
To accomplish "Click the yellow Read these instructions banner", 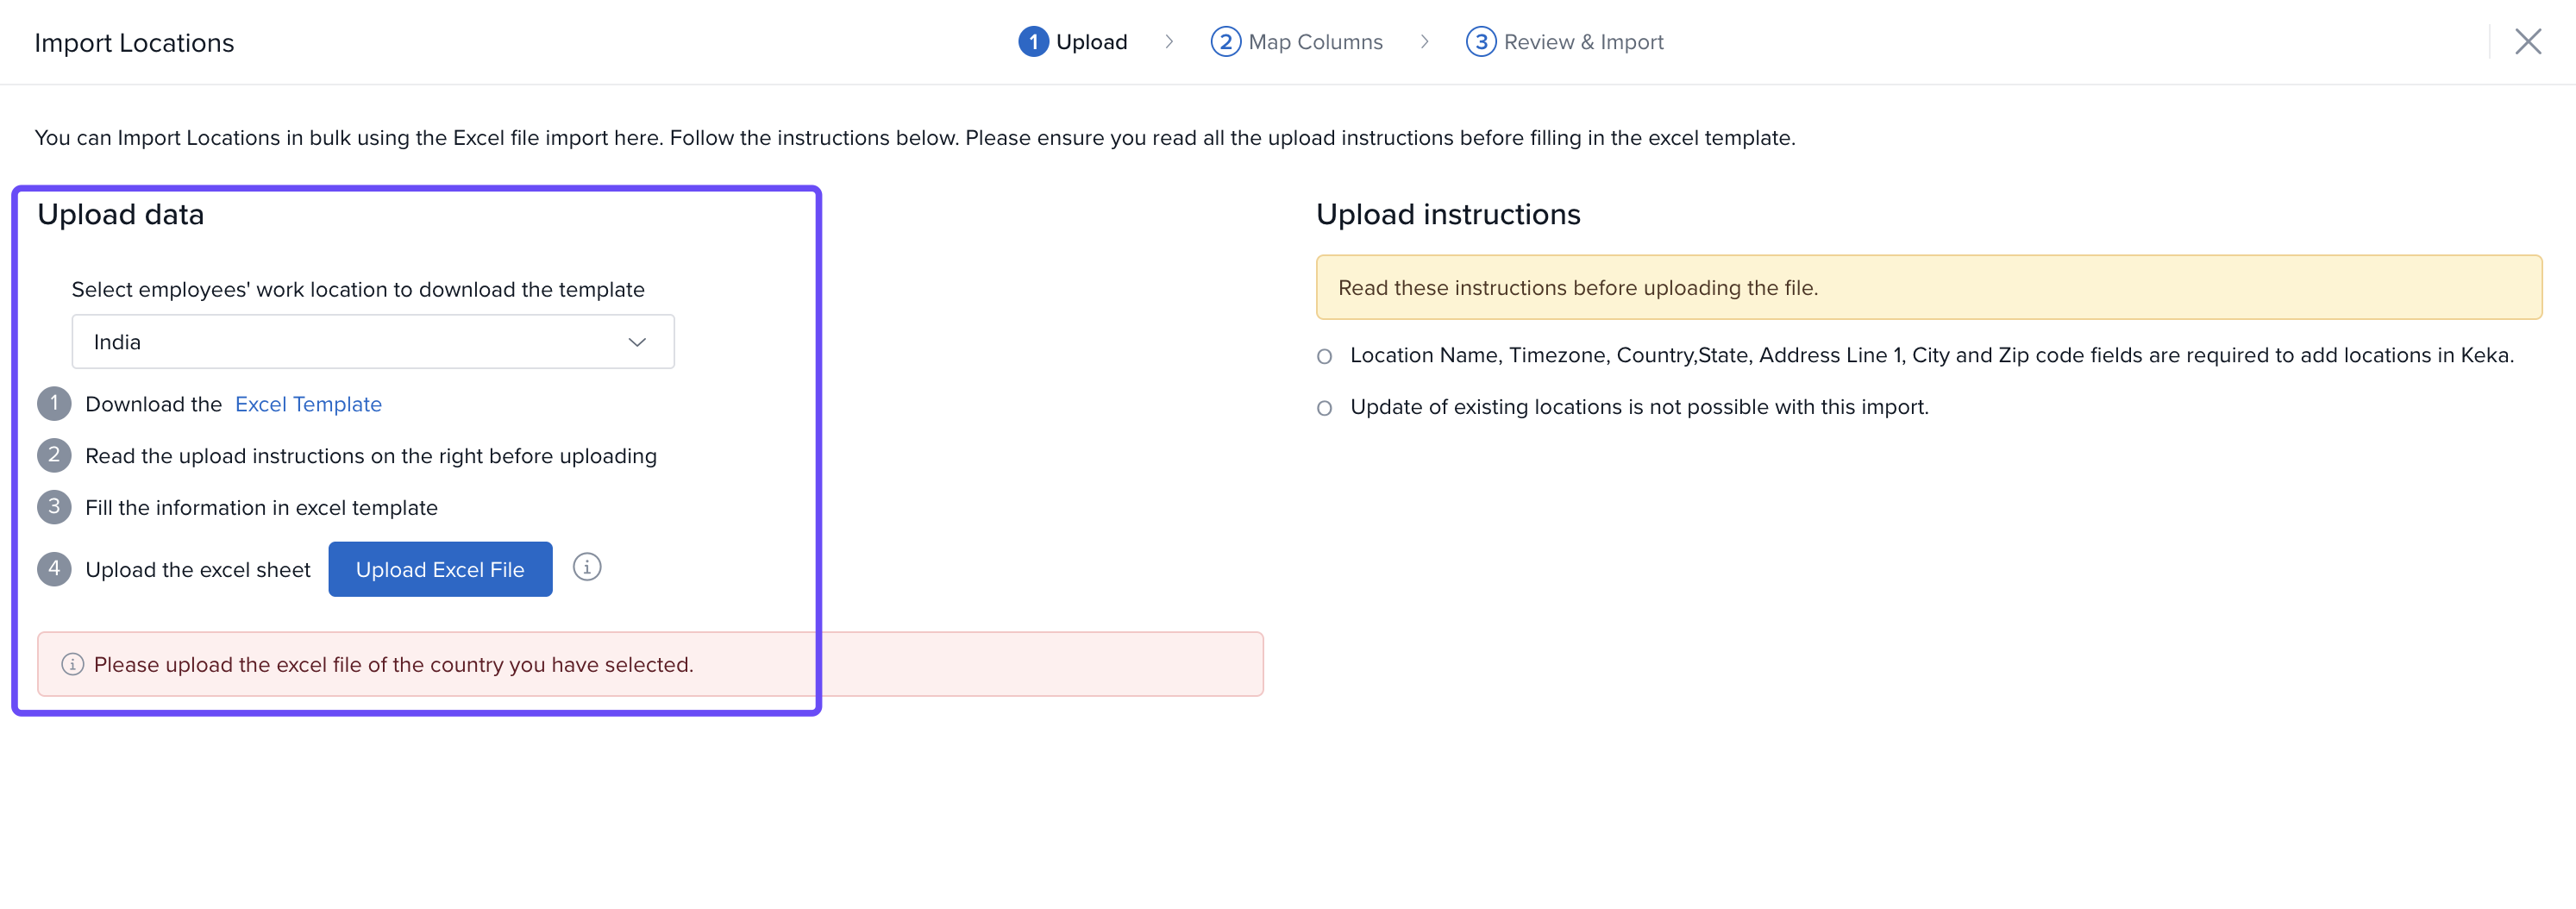I will point(1928,288).
